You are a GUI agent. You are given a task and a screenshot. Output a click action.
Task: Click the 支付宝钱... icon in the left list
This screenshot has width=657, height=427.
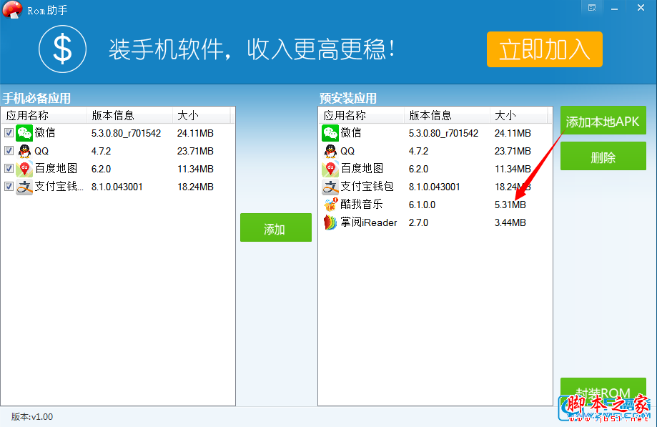(x=24, y=187)
